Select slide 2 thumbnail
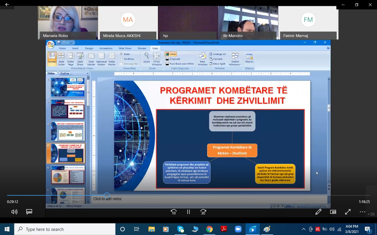The width and height of the screenshot is (377, 235). pos(68,109)
